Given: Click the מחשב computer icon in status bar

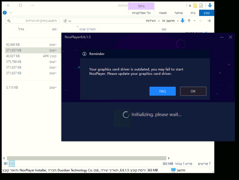Looking at the screenshot, I should (173, 170).
